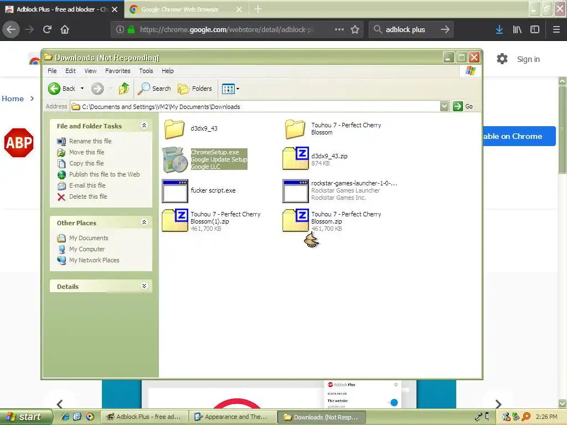Click the adblock plus search field

click(x=411, y=30)
